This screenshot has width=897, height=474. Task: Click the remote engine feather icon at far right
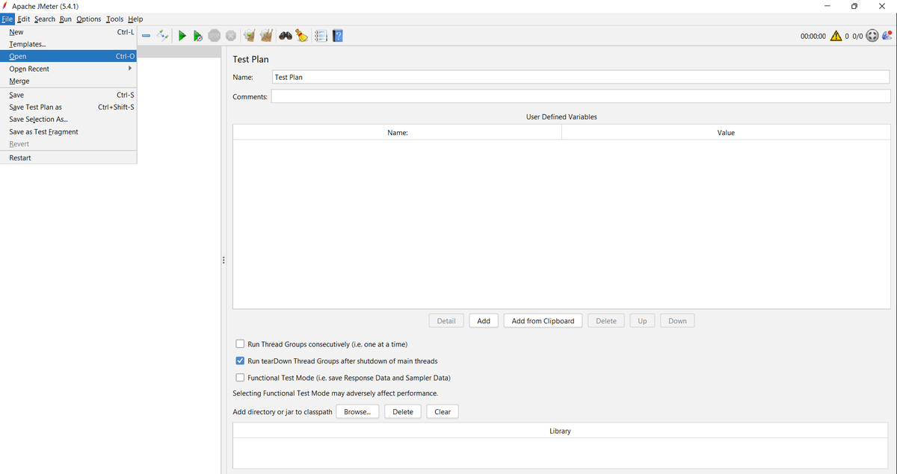coord(887,36)
